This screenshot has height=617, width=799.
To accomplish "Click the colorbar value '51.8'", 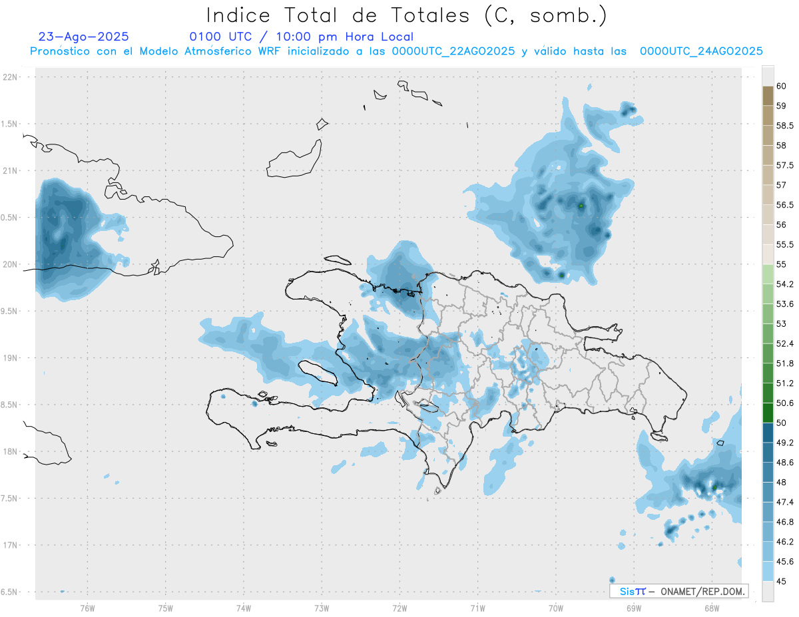I will [785, 363].
